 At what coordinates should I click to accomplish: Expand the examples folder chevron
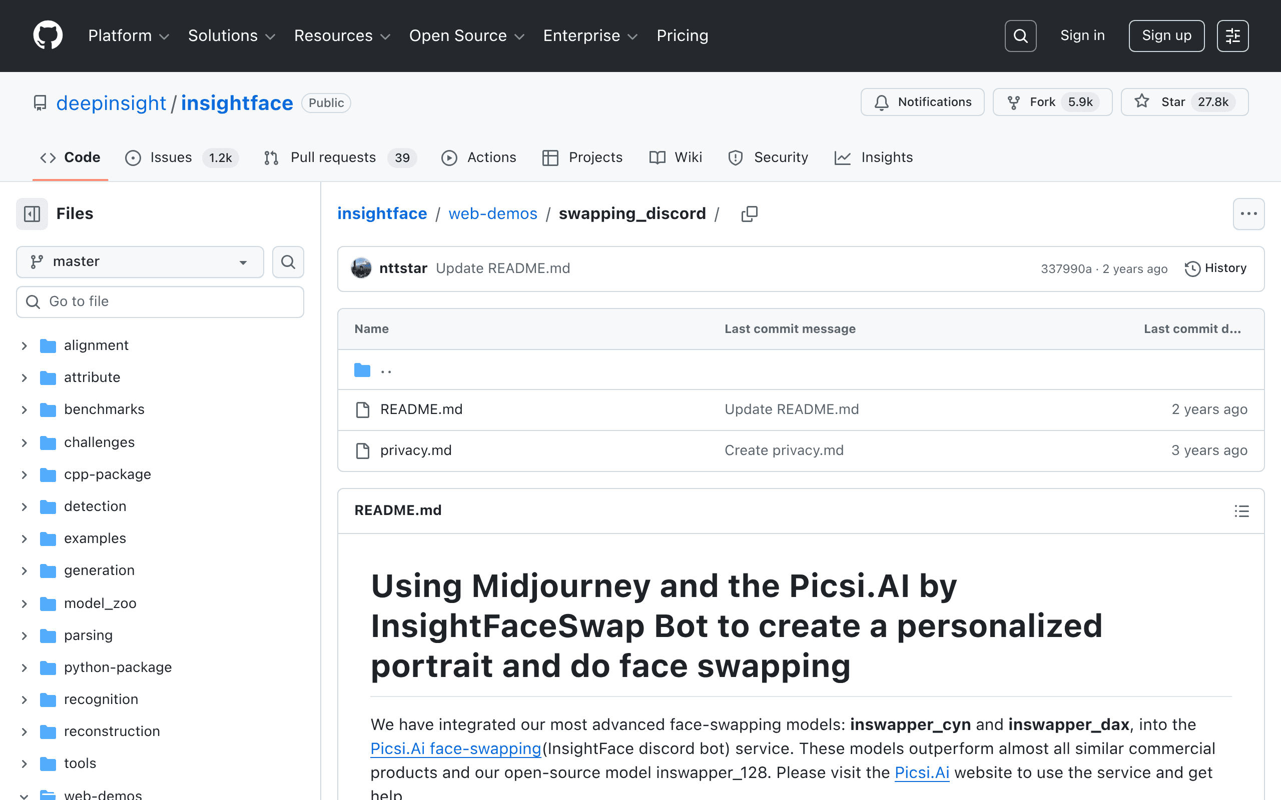point(24,538)
